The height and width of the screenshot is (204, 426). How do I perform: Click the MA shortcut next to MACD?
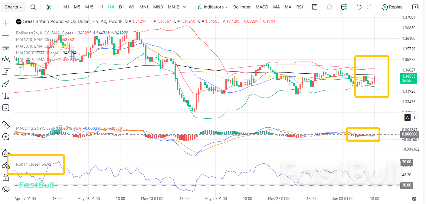pos(276,7)
